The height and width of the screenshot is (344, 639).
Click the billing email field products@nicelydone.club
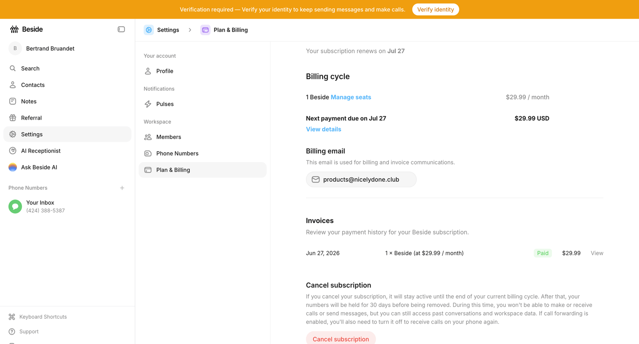coord(361,180)
